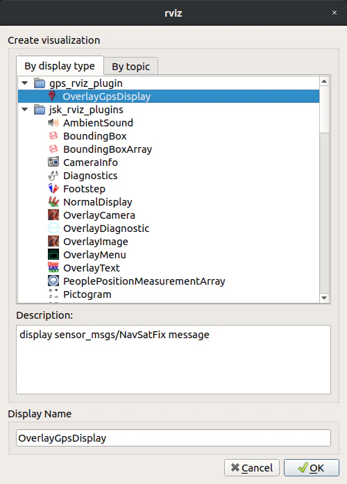
Task: Click the AmbientSound speaker icon
Action: click(53, 123)
